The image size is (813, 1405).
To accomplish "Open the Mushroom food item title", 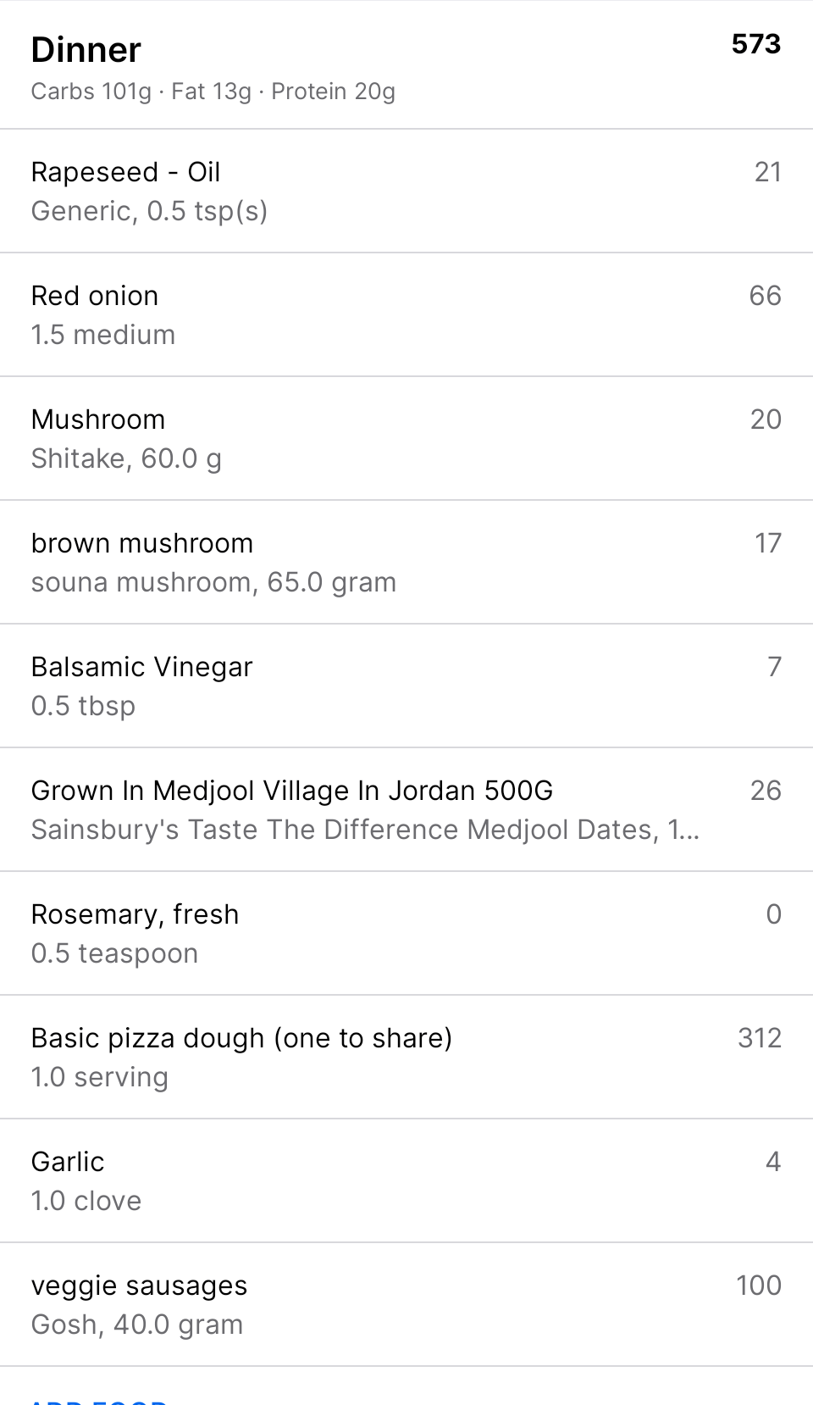I will coord(98,419).
